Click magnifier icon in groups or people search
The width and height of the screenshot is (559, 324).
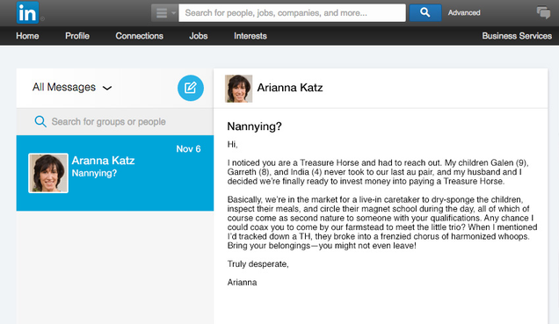coord(40,121)
